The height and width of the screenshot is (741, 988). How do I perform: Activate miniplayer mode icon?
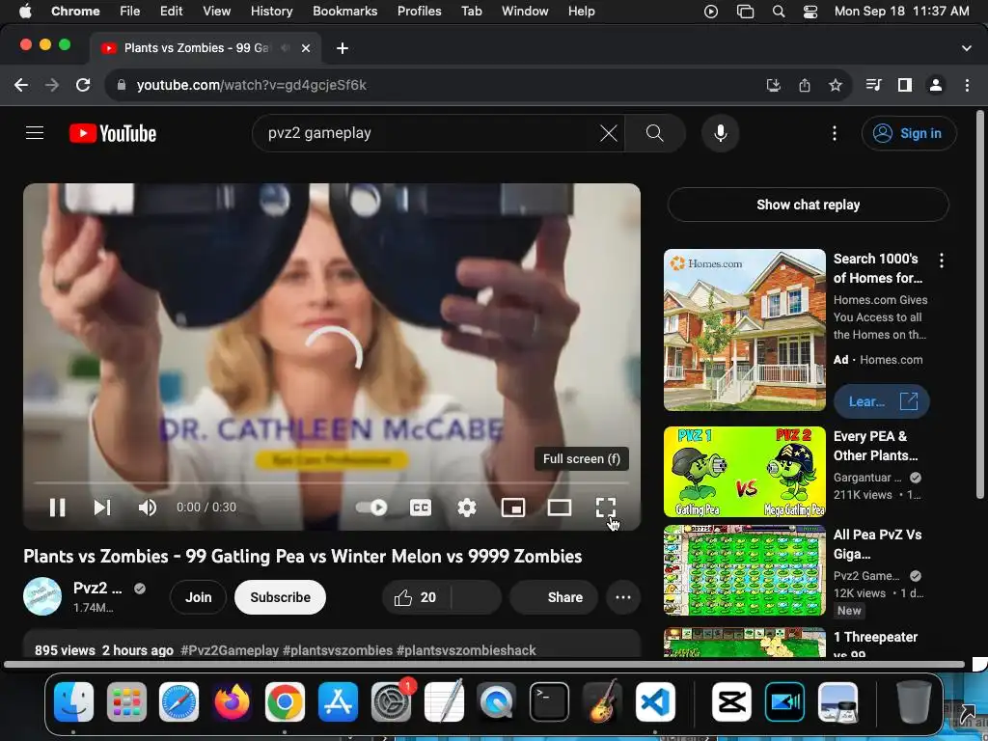coord(513,508)
